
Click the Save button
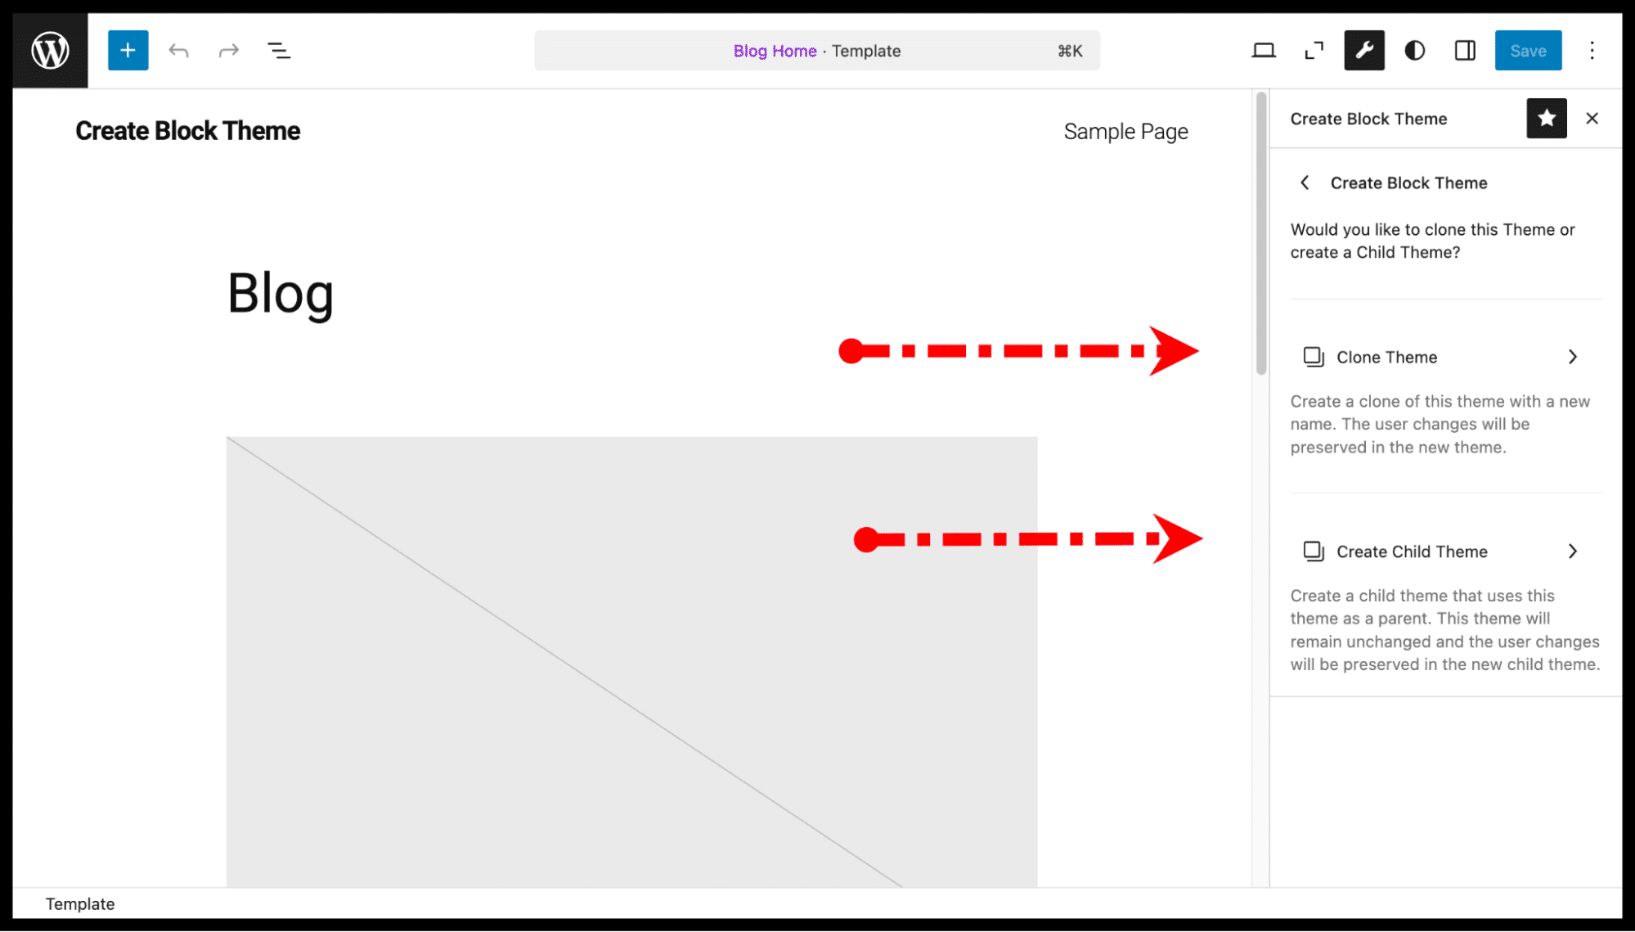tap(1529, 51)
